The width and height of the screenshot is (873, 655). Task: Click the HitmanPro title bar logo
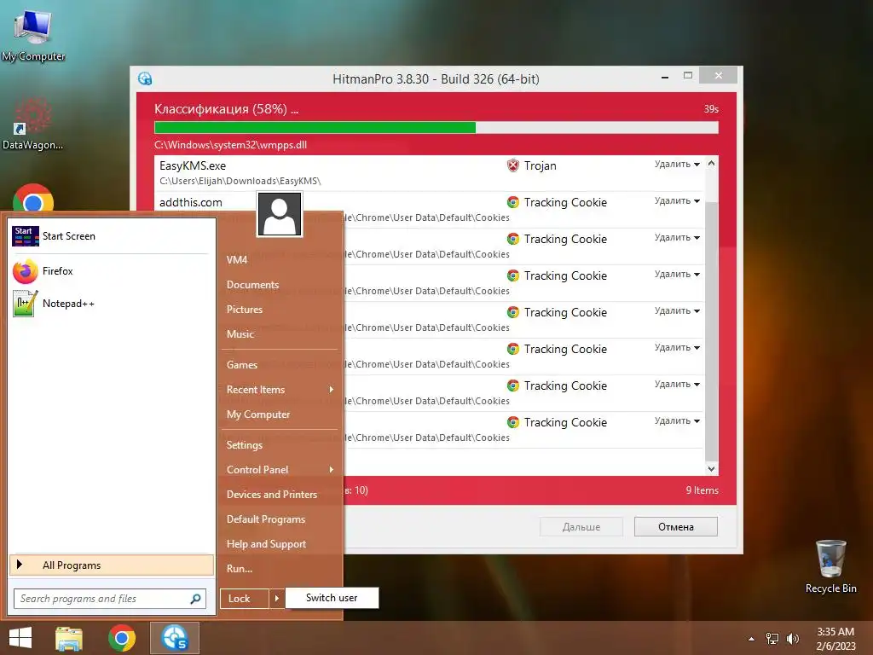tap(145, 78)
